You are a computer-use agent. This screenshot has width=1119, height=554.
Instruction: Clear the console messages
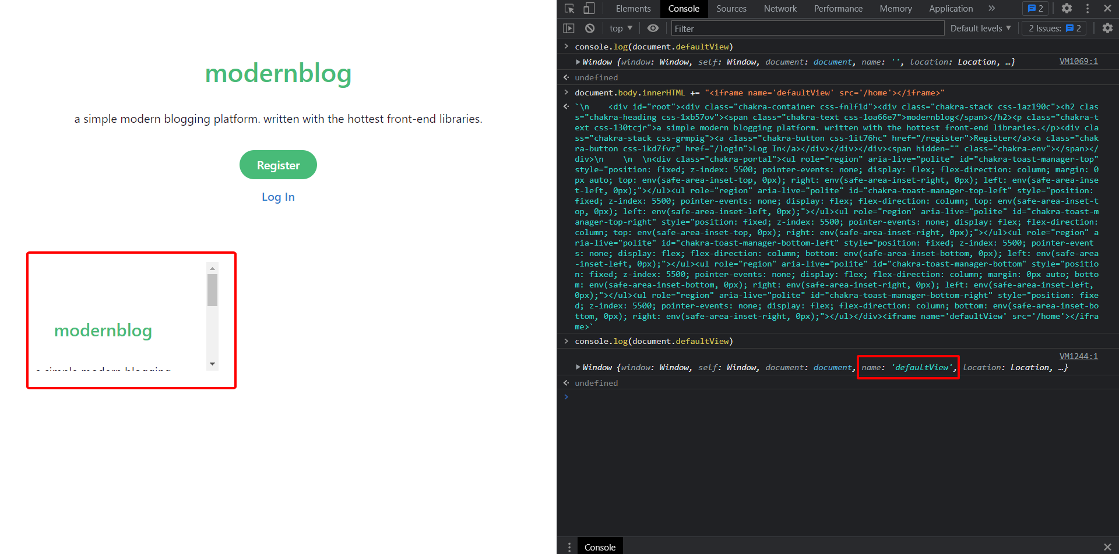(590, 27)
